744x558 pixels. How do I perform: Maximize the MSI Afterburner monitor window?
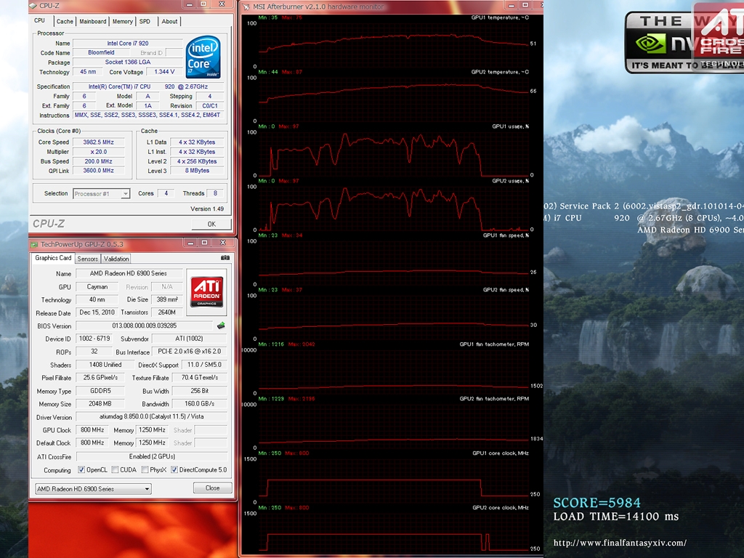[x=525, y=5]
